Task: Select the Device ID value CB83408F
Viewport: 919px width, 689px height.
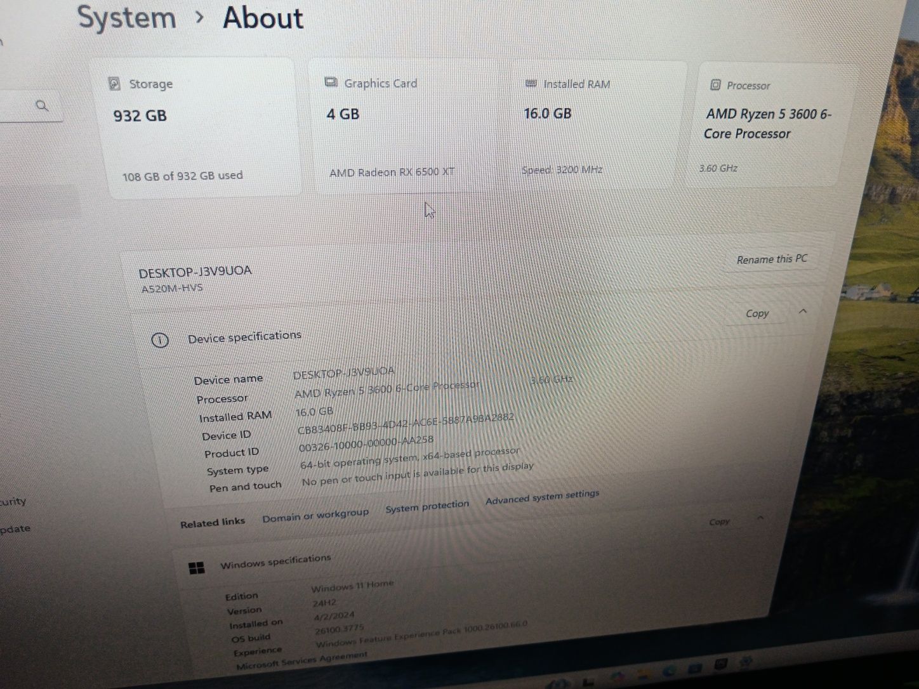Action: click(406, 423)
